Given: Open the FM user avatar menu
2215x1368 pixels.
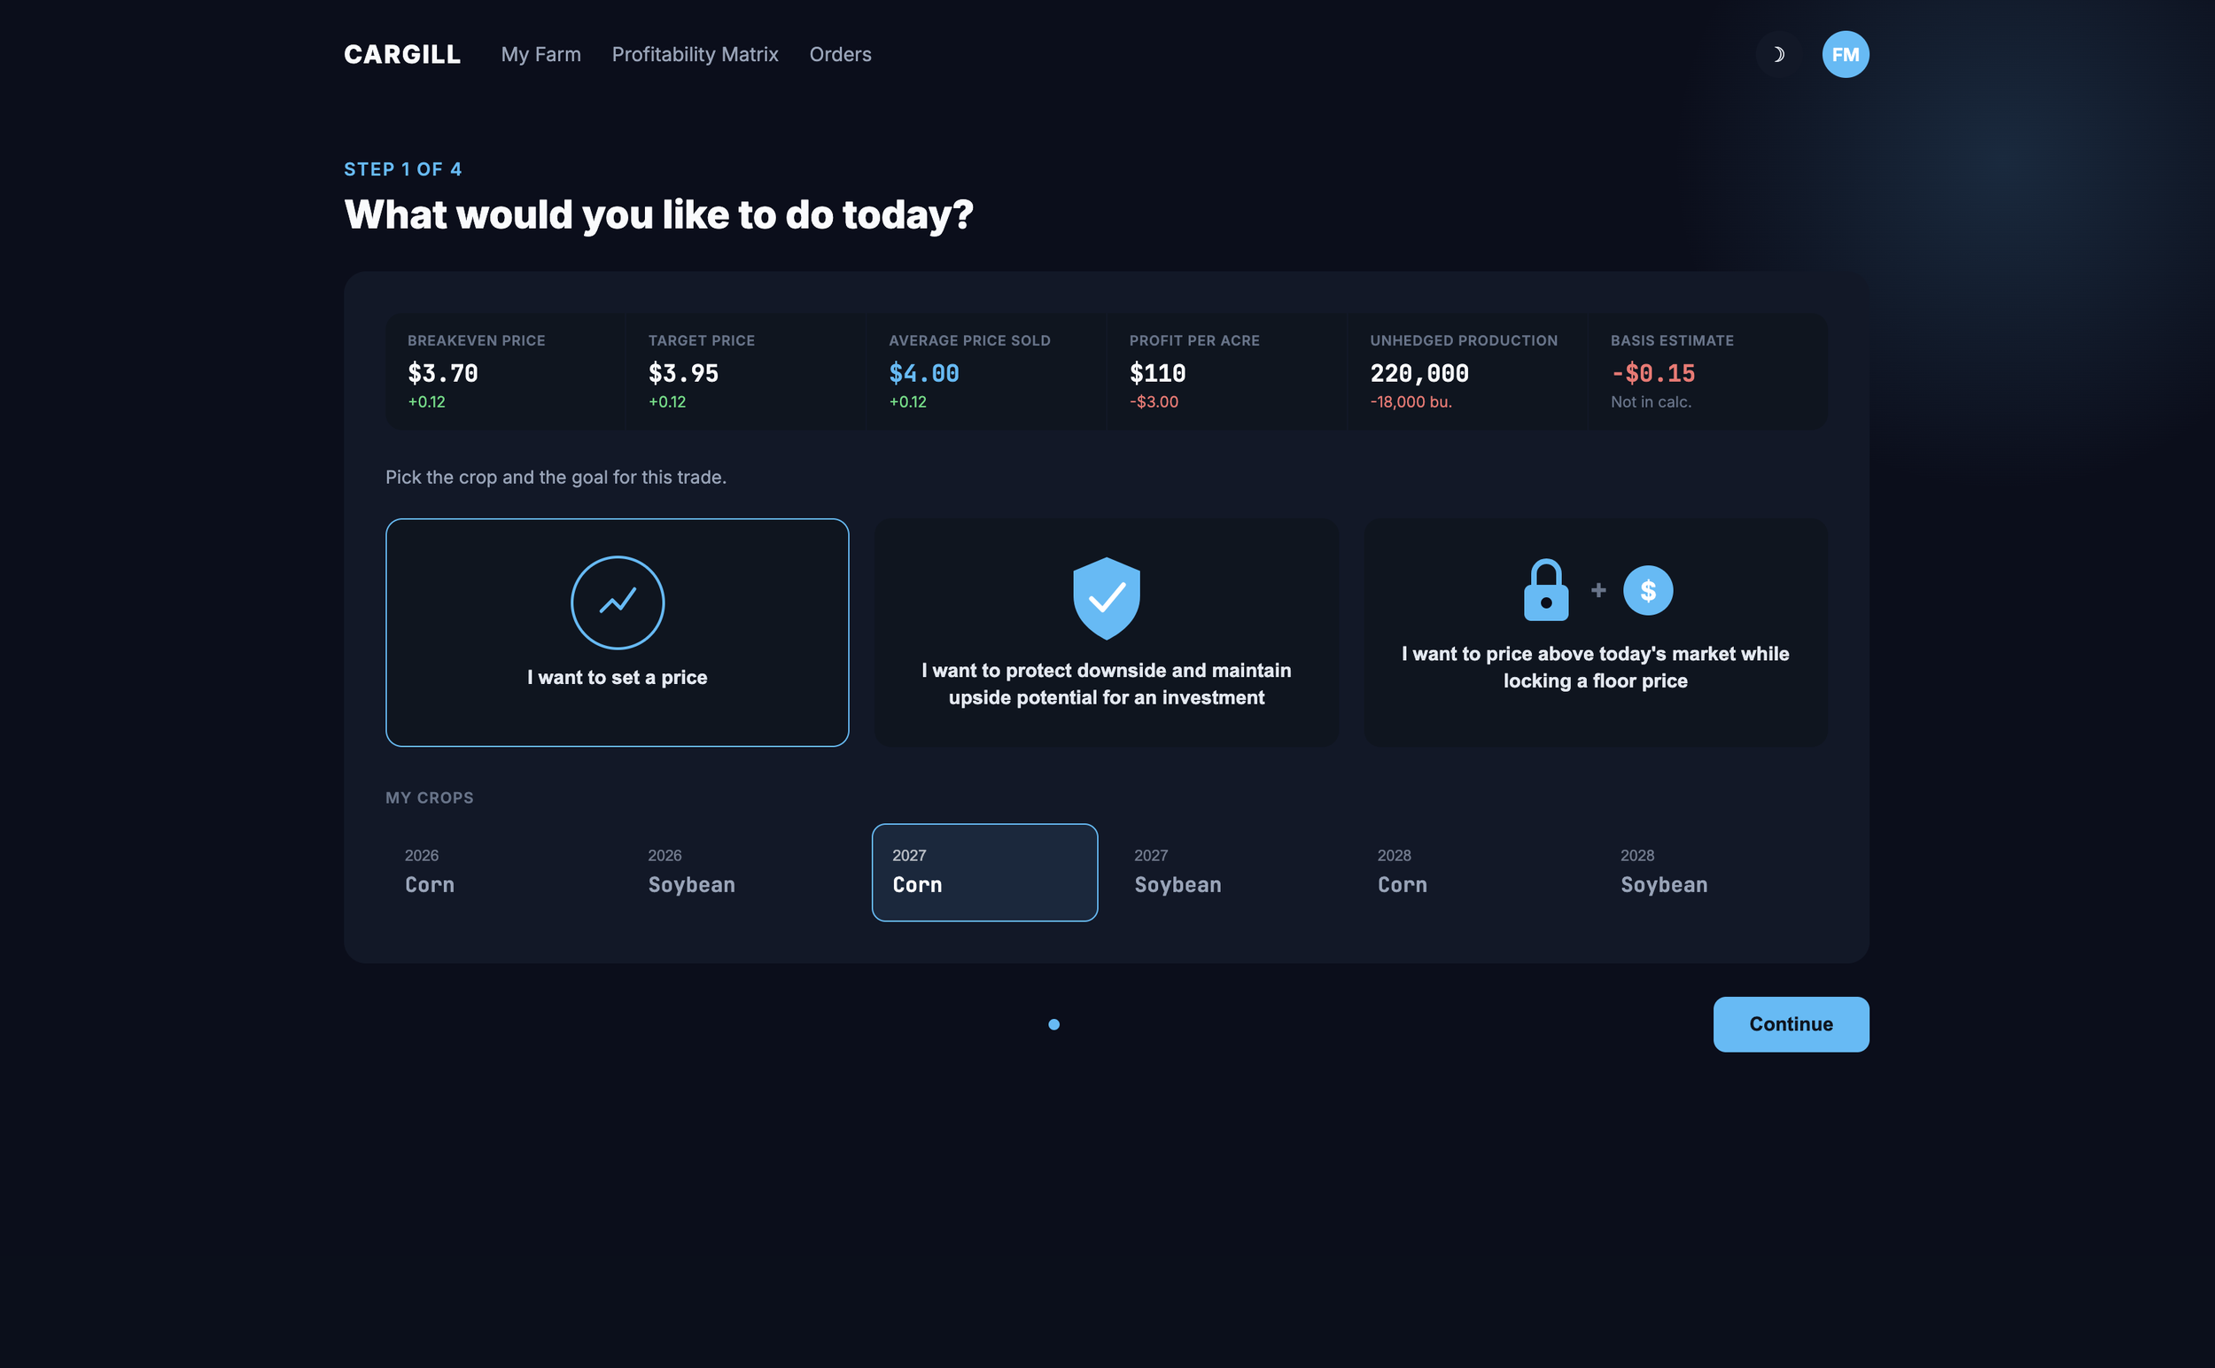Looking at the screenshot, I should click(x=1845, y=54).
